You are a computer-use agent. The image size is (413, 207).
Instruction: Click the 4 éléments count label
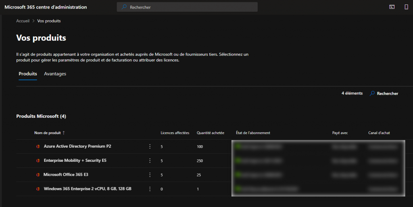coord(352,93)
